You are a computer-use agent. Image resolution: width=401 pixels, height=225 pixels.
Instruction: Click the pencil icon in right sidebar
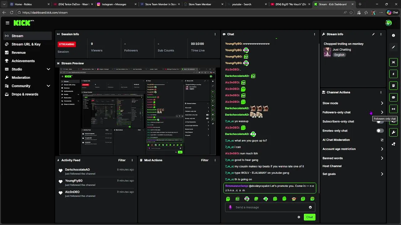coord(393,47)
